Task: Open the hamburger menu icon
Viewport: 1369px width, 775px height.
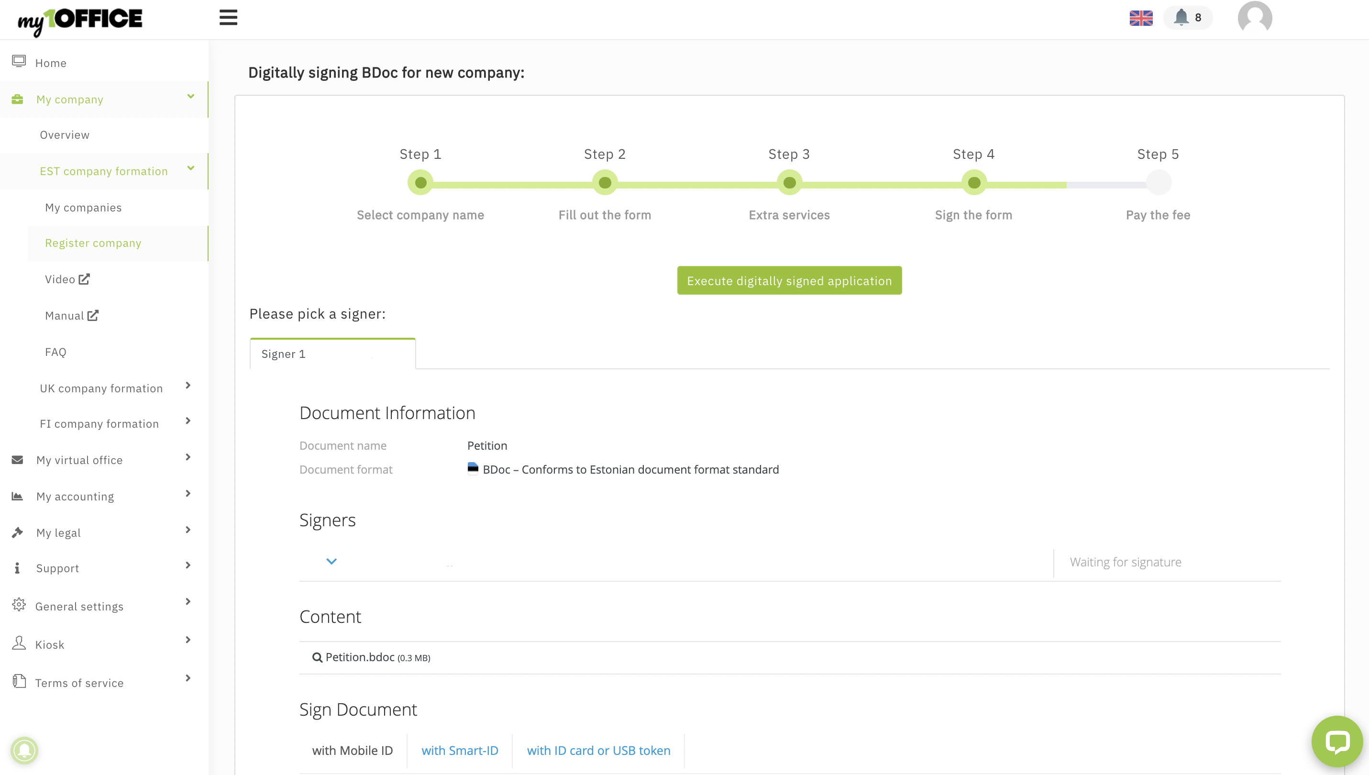Action: tap(228, 18)
